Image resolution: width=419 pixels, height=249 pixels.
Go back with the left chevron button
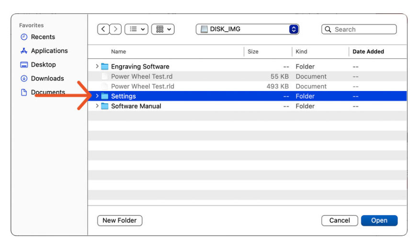pyautogui.click(x=103, y=29)
